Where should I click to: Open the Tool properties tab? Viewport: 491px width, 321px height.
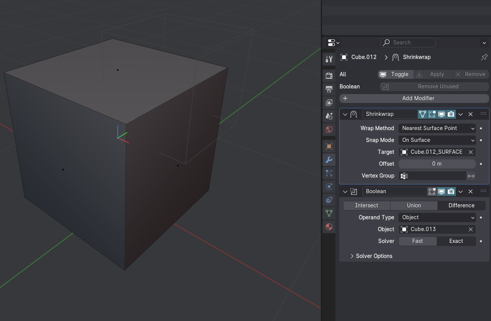click(x=329, y=59)
